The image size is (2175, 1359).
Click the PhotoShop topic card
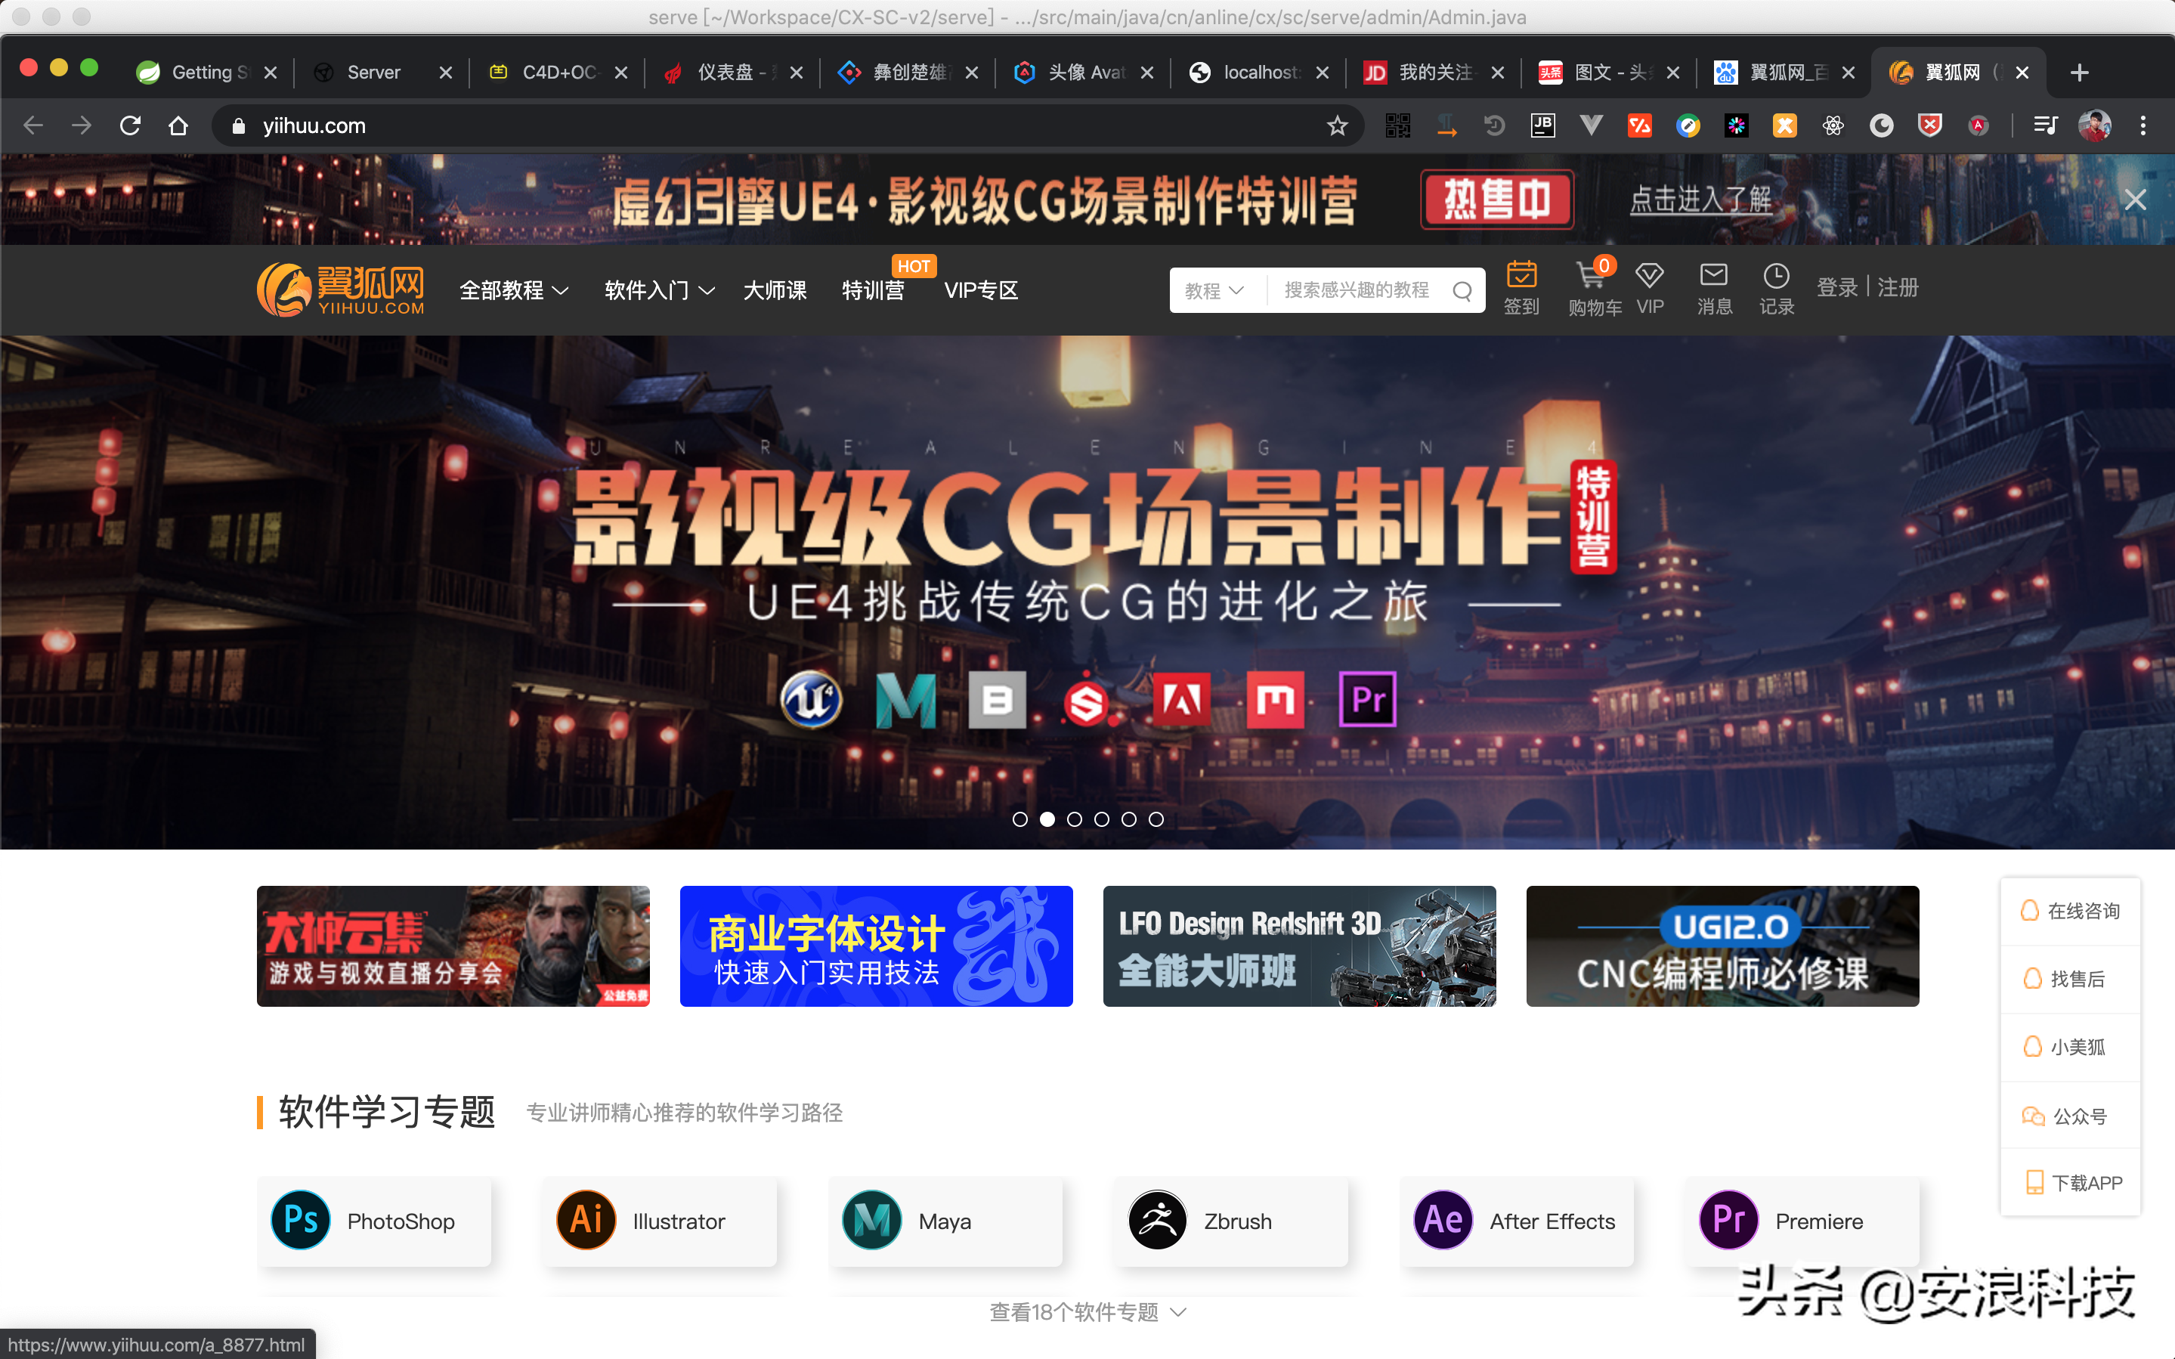coord(374,1221)
